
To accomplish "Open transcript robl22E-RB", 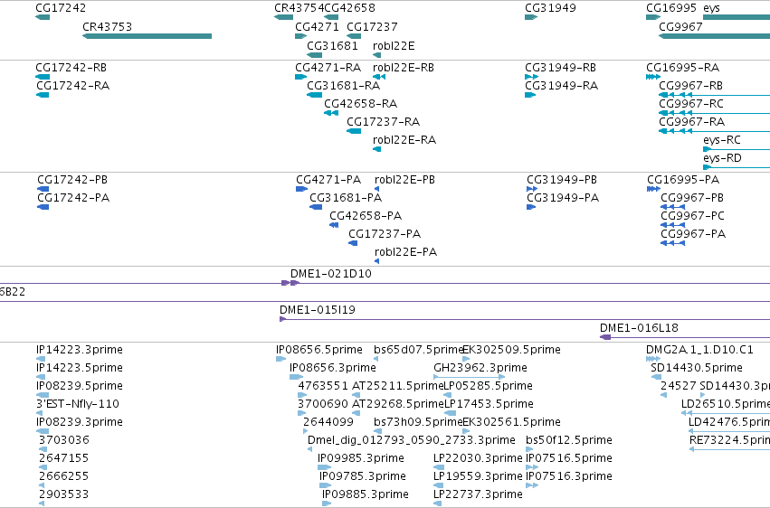I will click(404, 68).
